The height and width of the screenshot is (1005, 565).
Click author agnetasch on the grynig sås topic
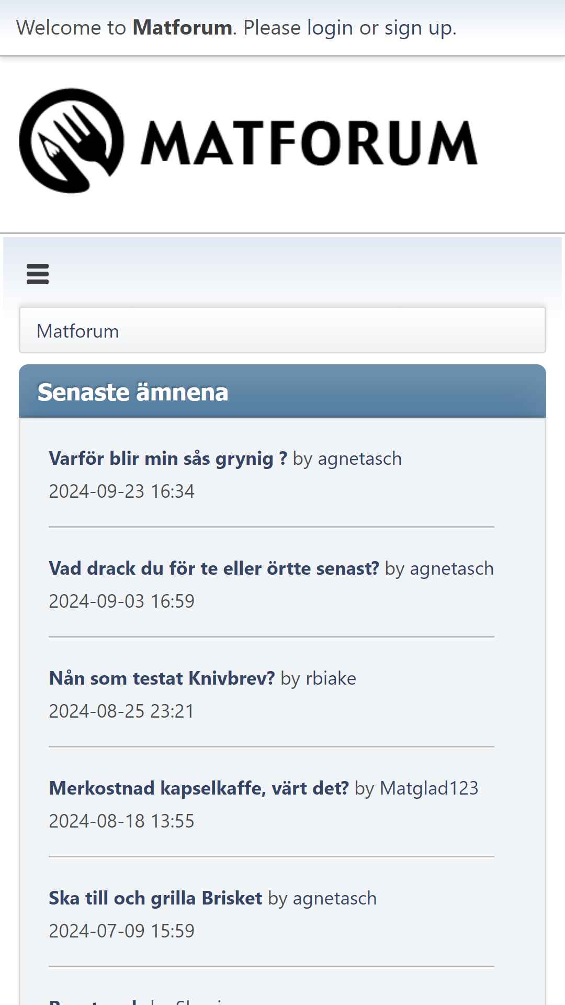360,459
